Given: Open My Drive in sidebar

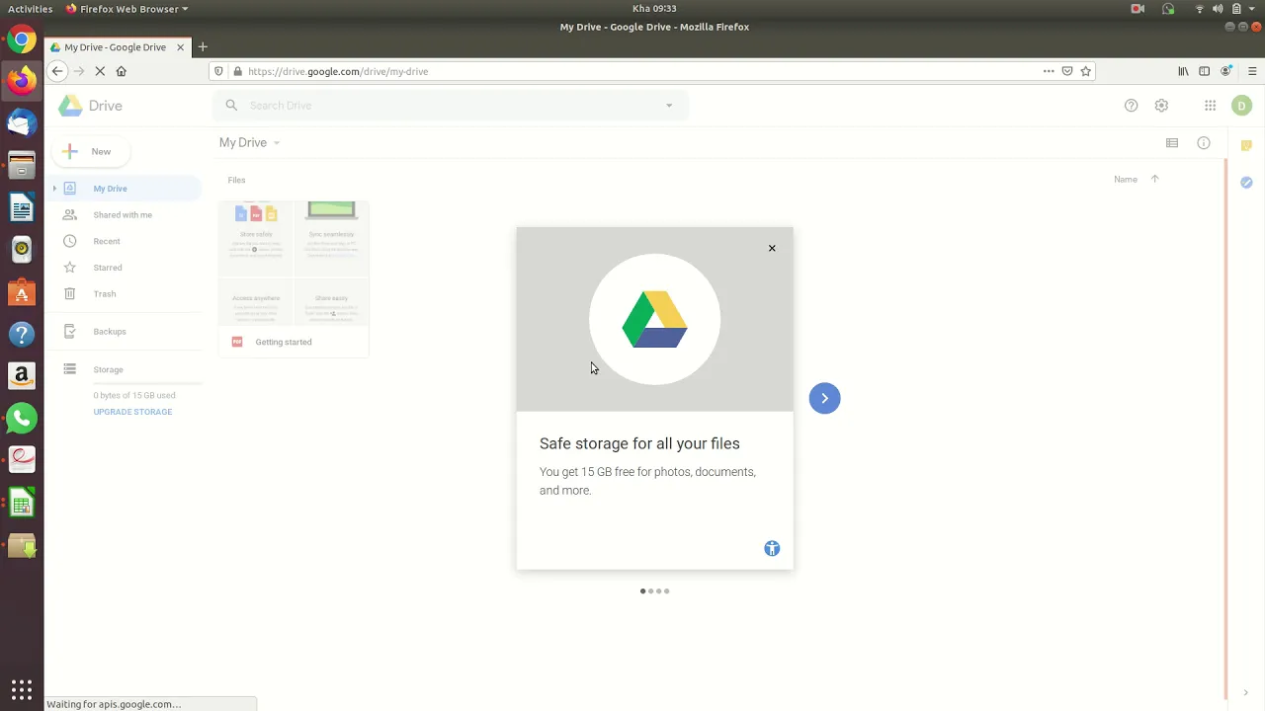Looking at the screenshot, I should [x=110, y=189].
